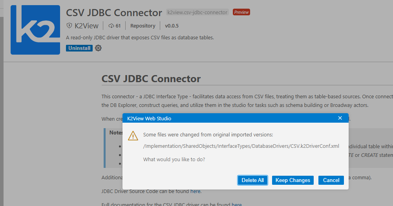
Task: Click the warning triangle icon in dialog
Action: pyautogui.click(x=133, y=136)
